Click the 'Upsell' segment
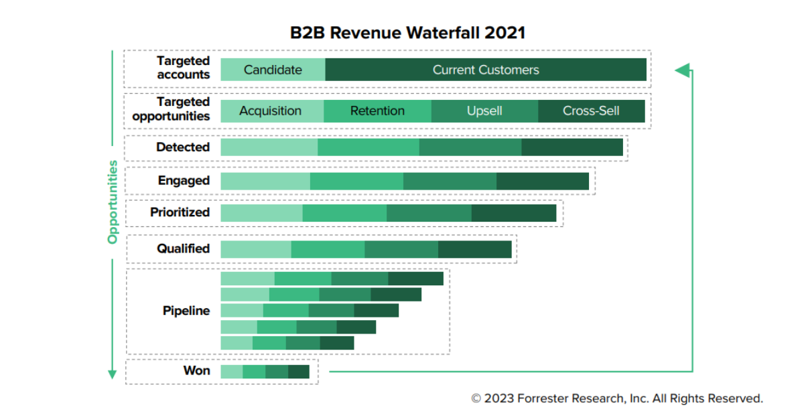804x420 pixels. (484, 111)
